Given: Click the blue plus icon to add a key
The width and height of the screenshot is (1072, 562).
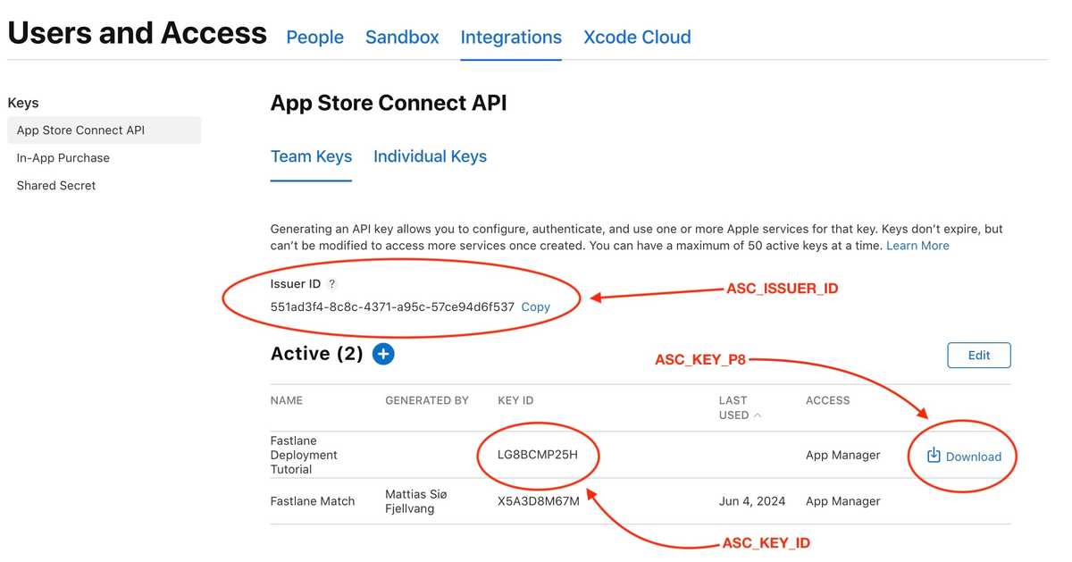Looking at the screenshot, I should click(x=382, y=354).
